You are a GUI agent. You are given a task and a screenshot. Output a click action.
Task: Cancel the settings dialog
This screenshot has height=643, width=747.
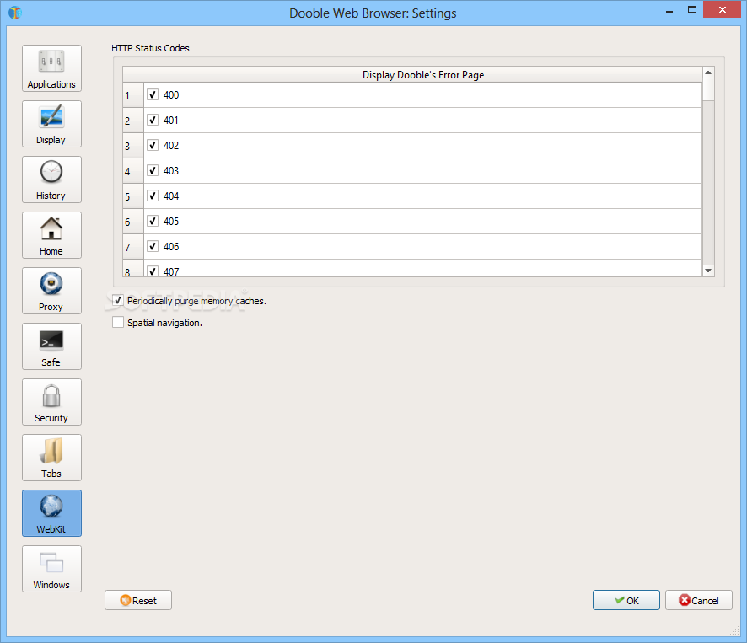[698, 600]
